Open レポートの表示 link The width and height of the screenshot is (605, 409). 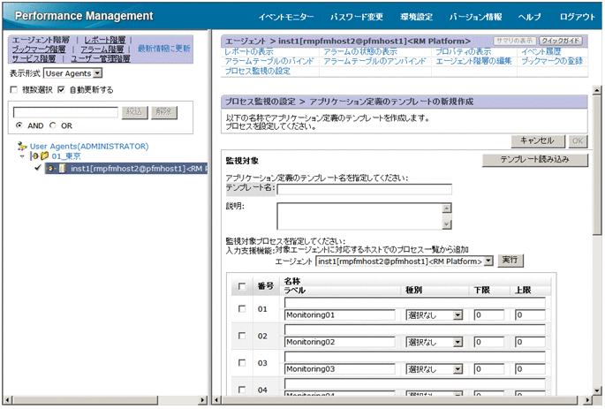pyautogui.click(x=249, y=52)
